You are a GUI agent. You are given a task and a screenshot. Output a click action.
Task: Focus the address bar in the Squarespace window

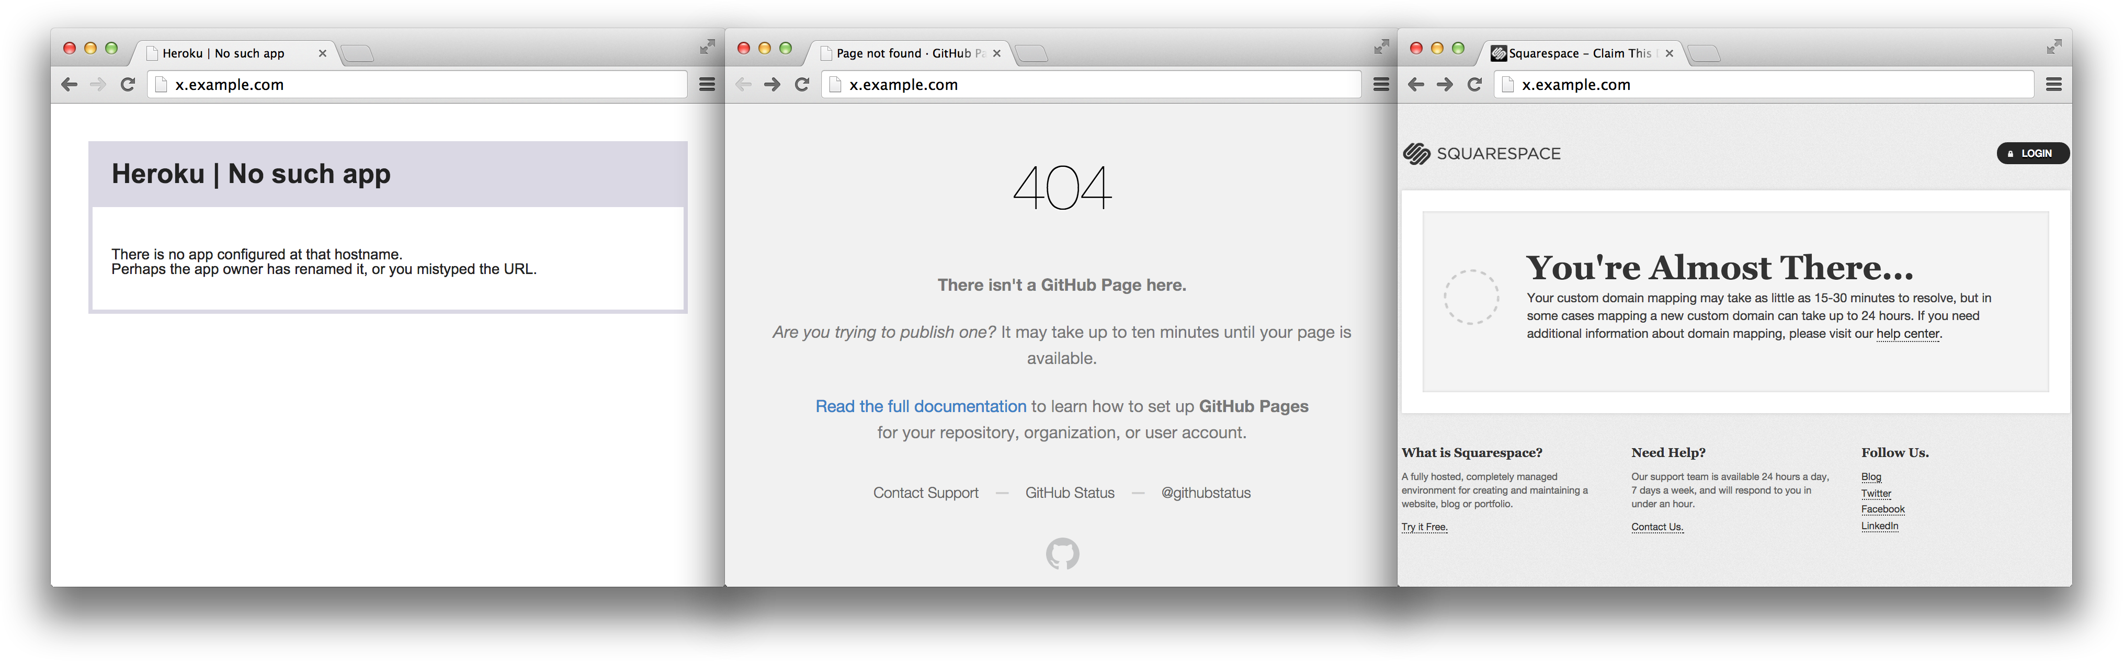(x=1764, y=84)
